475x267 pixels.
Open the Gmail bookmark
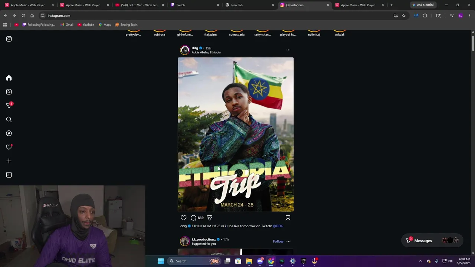point(67,25)
